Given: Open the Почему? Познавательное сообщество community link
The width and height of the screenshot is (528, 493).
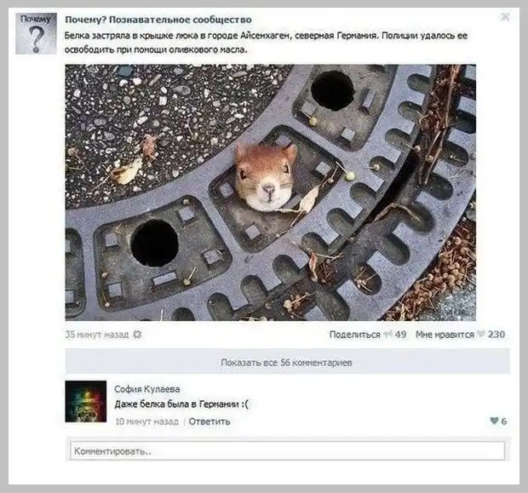Looking at the screenshot, I should click(158, 20).
